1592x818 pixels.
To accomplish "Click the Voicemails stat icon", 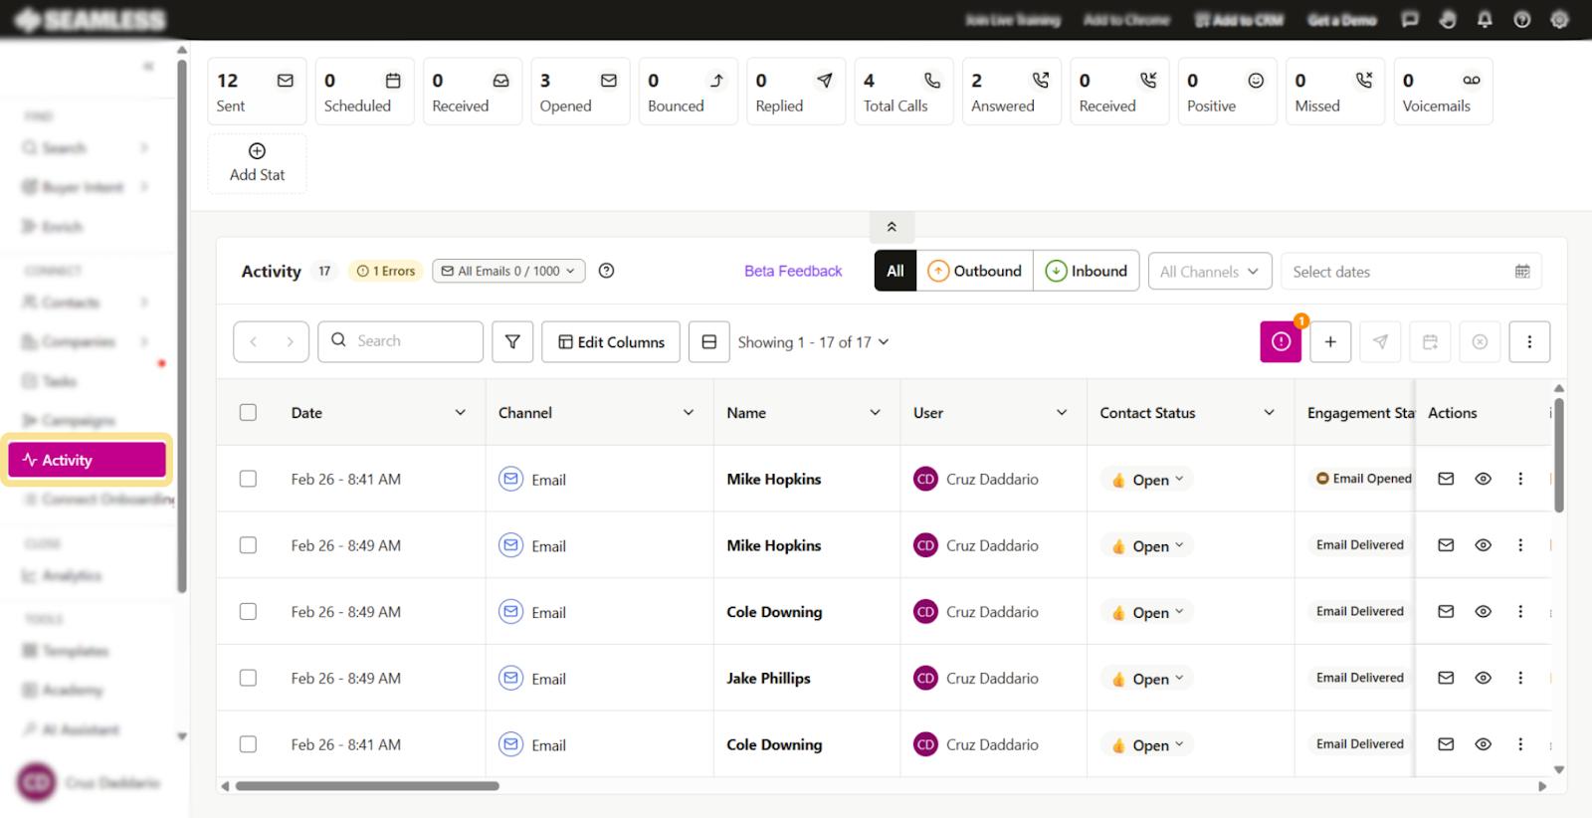I will [1472, 81].
